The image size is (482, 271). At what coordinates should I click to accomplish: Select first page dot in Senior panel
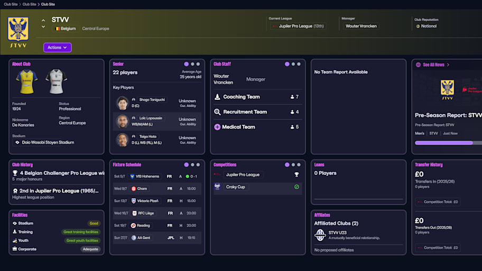pos(186,64)
